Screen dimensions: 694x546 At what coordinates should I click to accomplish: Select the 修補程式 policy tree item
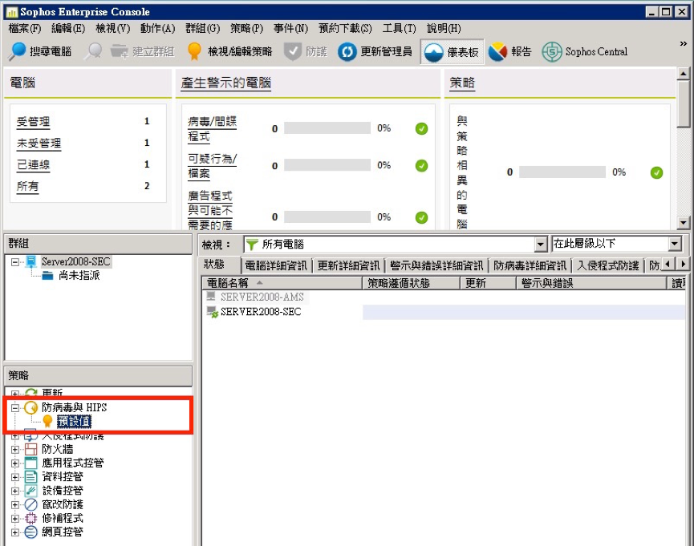tap(63, 518)
